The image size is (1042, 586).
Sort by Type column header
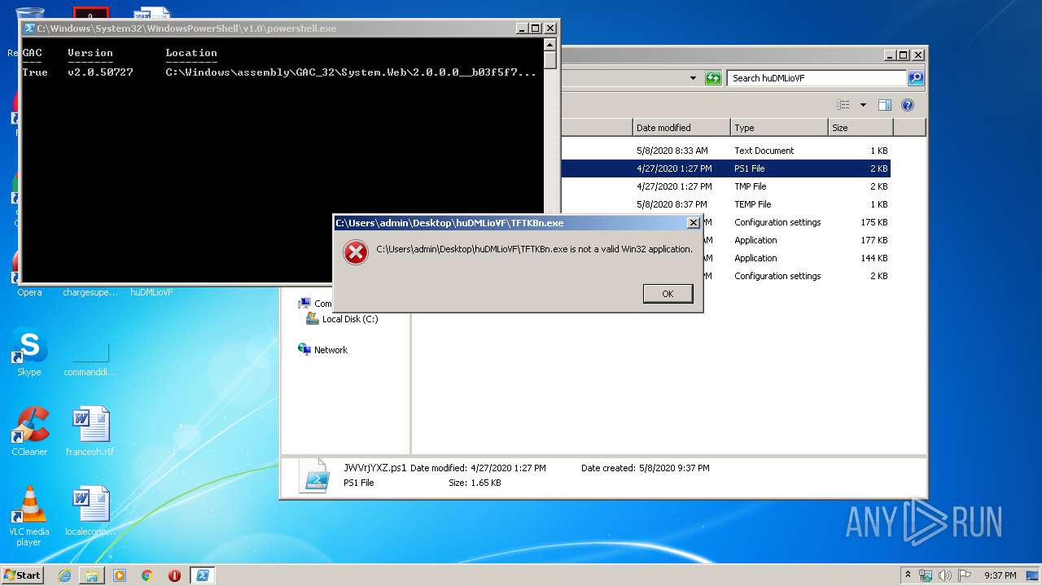pyautogui.click(x=779, y=128)
